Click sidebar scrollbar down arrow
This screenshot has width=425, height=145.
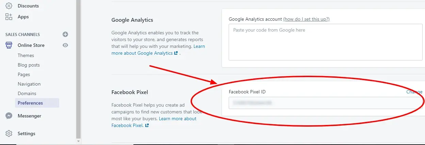(x=79, y=141)
